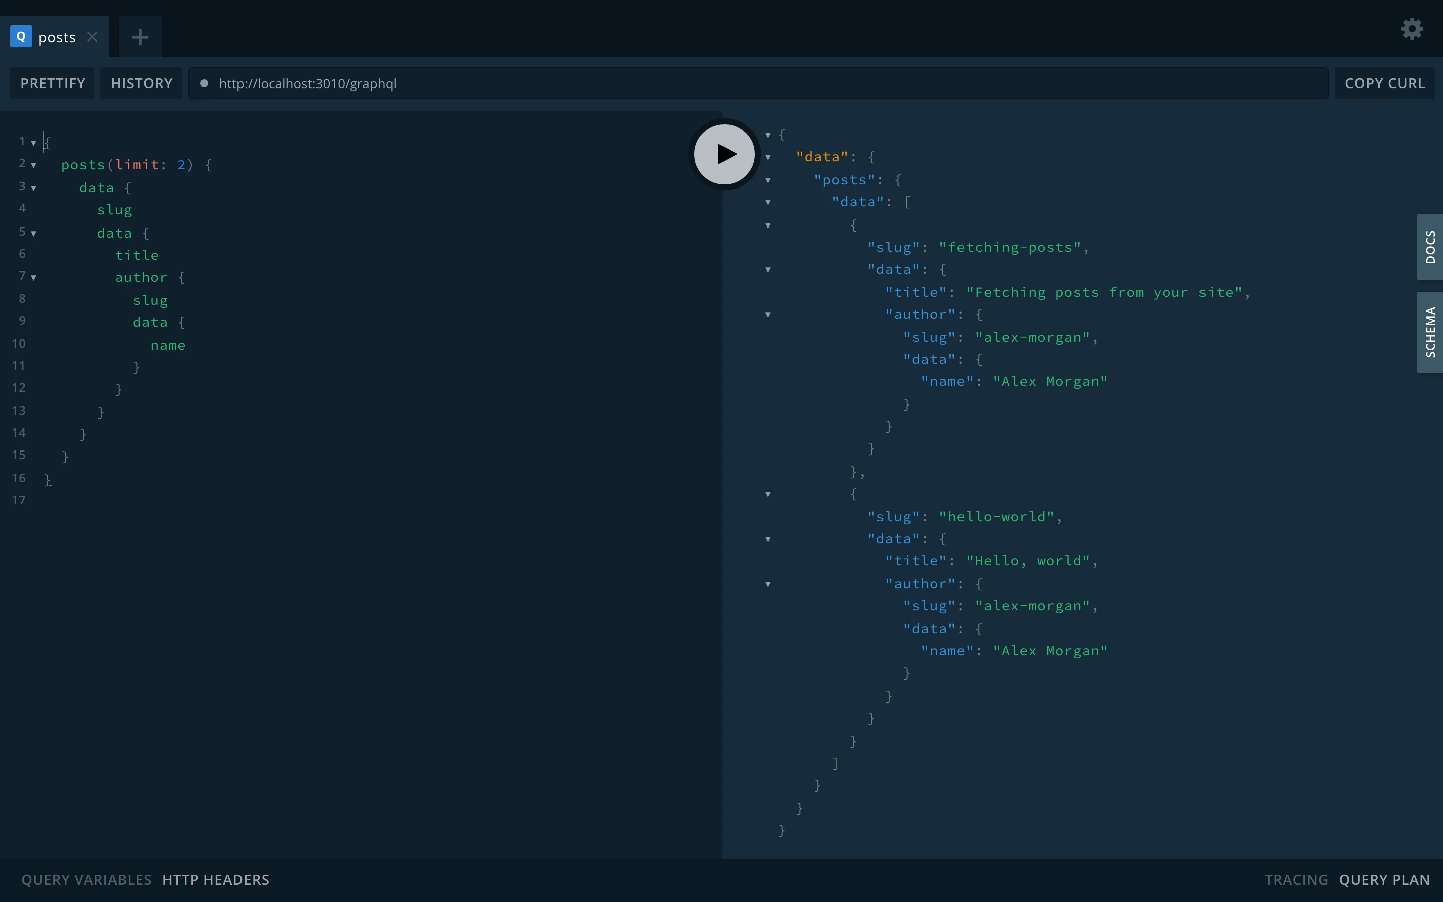The height and width of the screenshot is (902, 1443).
Task: Click the "title" field on editor line 6
Action: (137, 256)
